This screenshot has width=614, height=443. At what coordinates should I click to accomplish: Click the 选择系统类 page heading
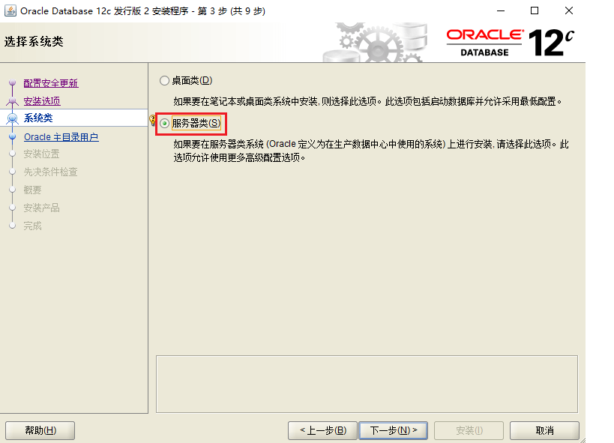click(x=34, y=41)
